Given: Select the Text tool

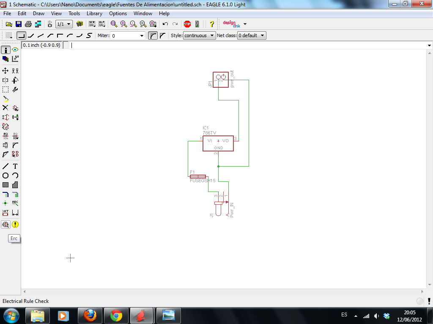Looking at the screenshot, I should tap(15, 166).
